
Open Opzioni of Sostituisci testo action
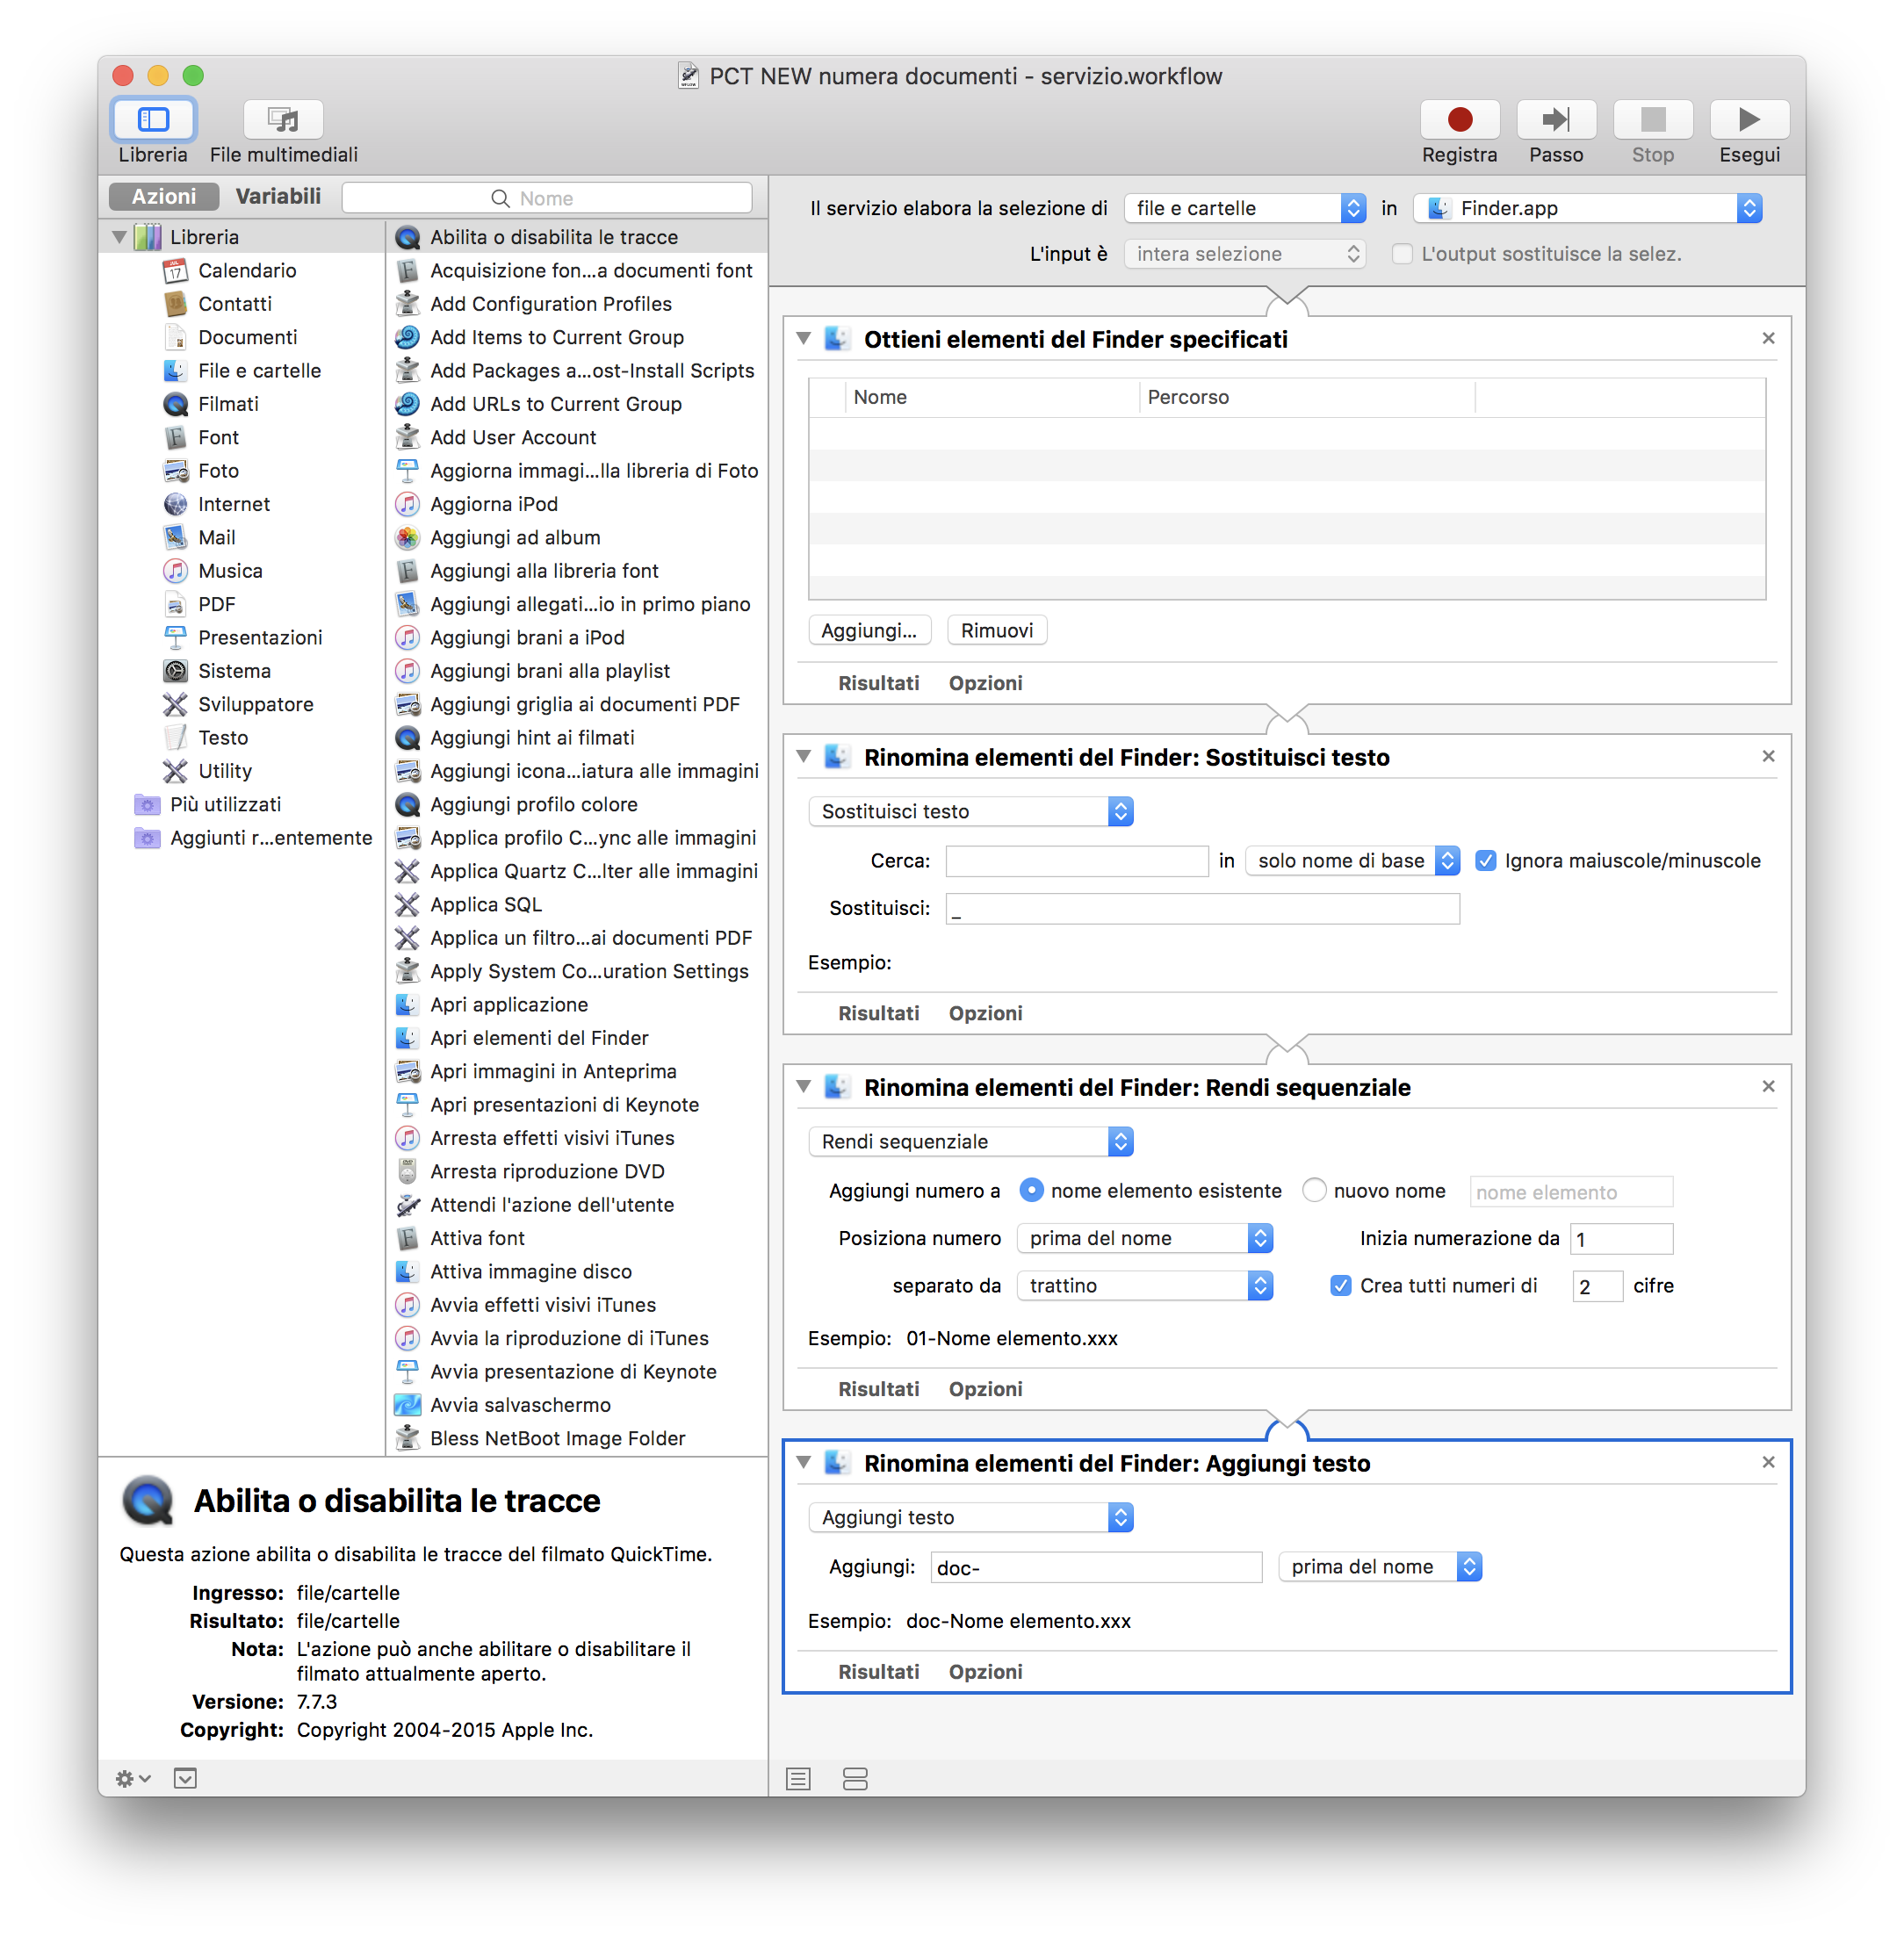tap(985, 1013)
